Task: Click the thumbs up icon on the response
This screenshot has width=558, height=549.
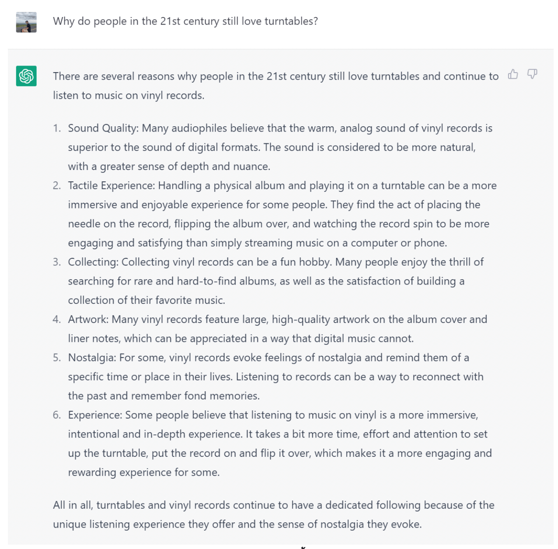Action: pos(513,74)
